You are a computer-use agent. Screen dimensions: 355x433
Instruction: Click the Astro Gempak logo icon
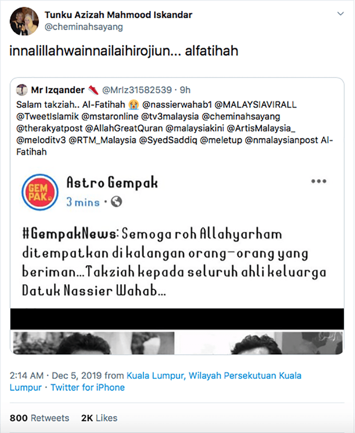40,192
